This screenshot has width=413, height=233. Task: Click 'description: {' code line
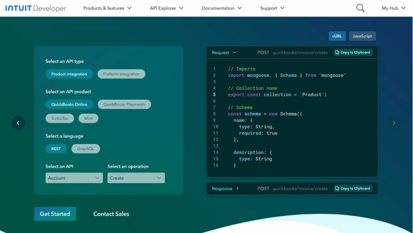(x=252, y=153)
